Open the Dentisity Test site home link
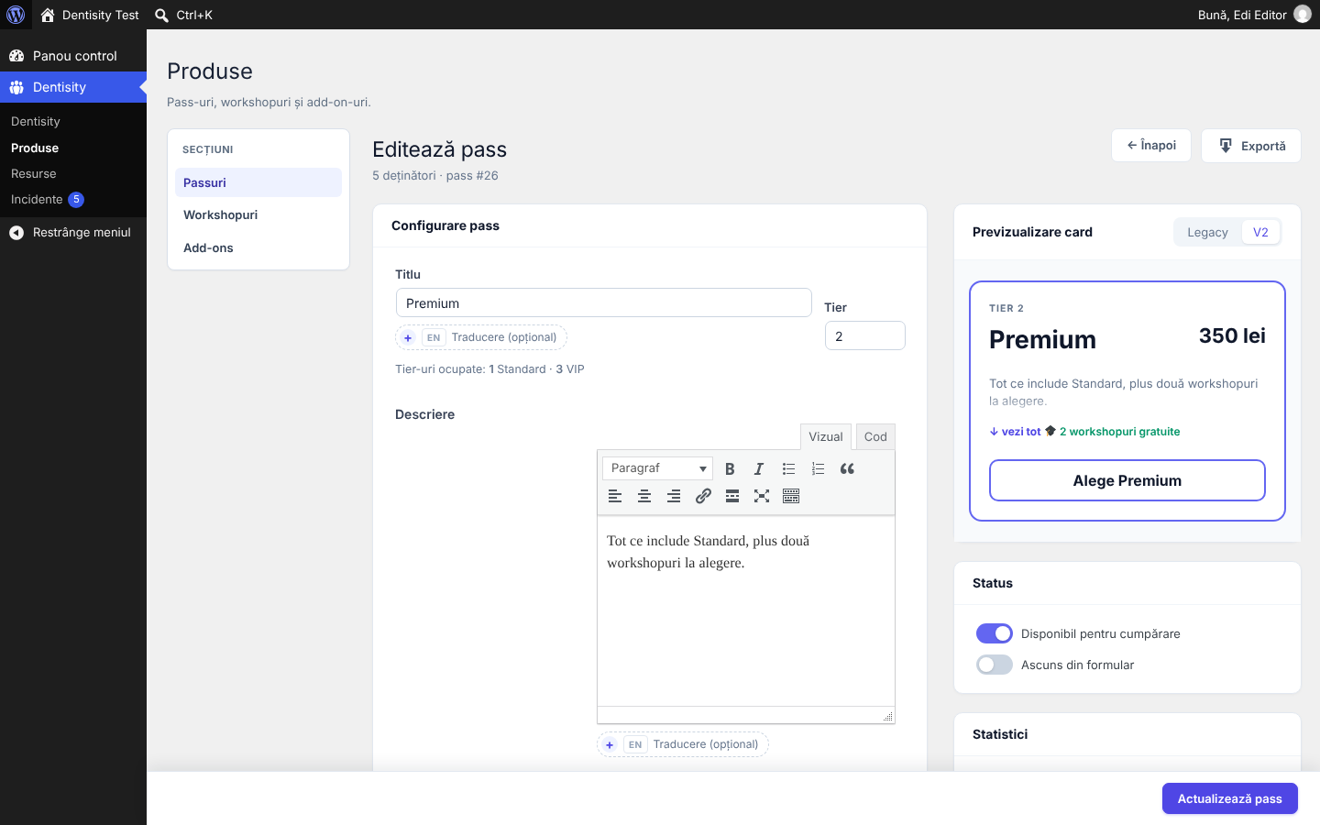Screen dimensions: 1320x825 tap(90, 15)
